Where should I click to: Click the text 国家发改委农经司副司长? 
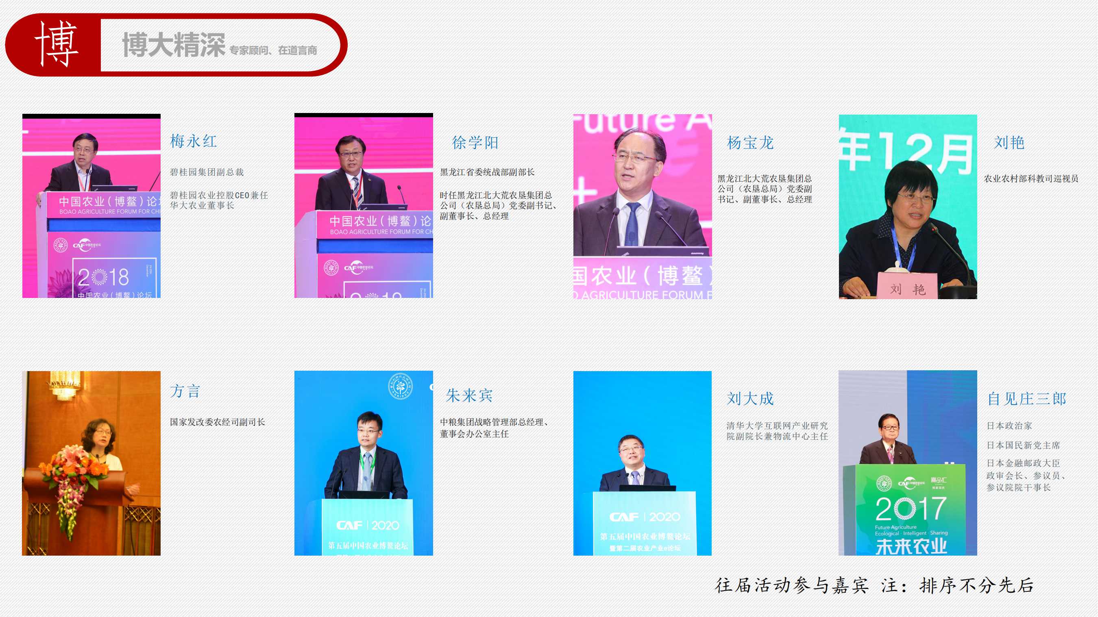(218, 421)
